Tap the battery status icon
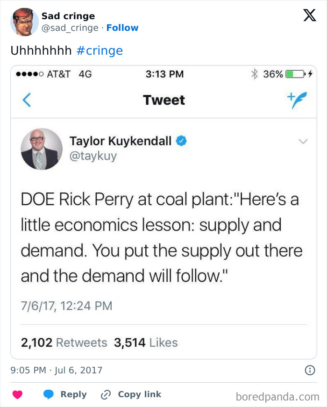 295,74
